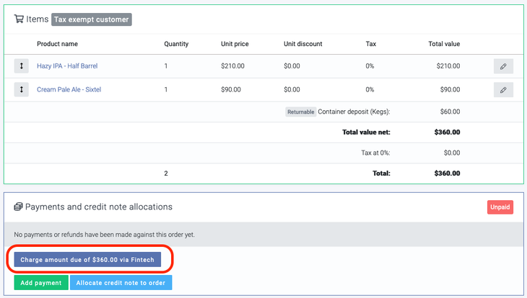527x298 pixels.
Task: Click the reorder handle for Hazy IPA row
Action: pyautogui.click(x=22, y=66)
